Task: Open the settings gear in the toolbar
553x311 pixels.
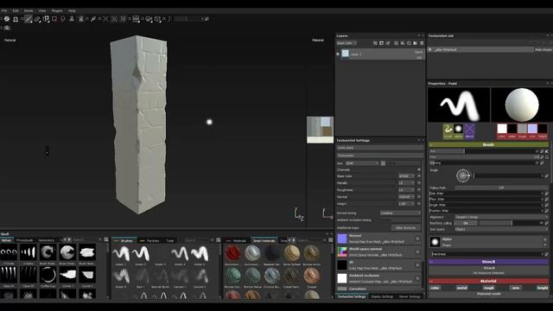Action: point(7,19)
